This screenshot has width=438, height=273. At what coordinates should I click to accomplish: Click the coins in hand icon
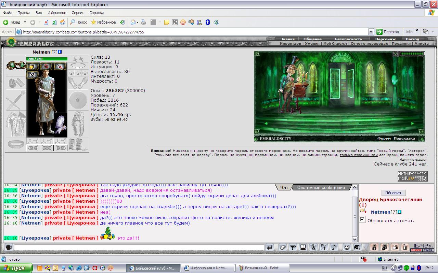click(385, 248)
